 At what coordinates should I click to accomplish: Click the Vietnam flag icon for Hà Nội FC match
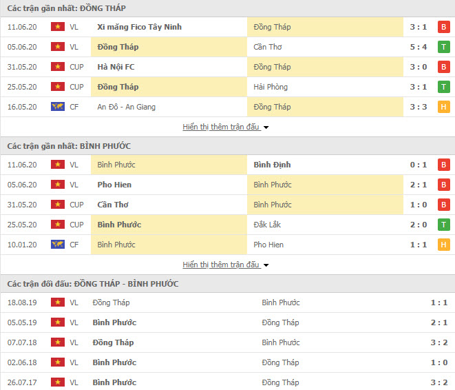pos(58,67)
